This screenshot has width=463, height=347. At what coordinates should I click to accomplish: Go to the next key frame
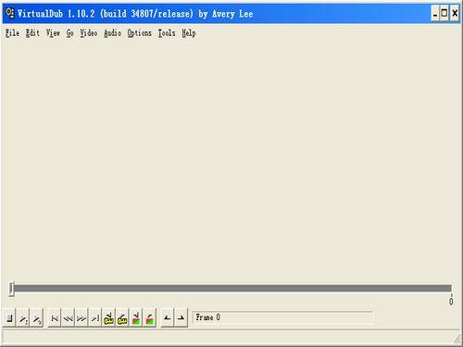click(x=122, y=317)
